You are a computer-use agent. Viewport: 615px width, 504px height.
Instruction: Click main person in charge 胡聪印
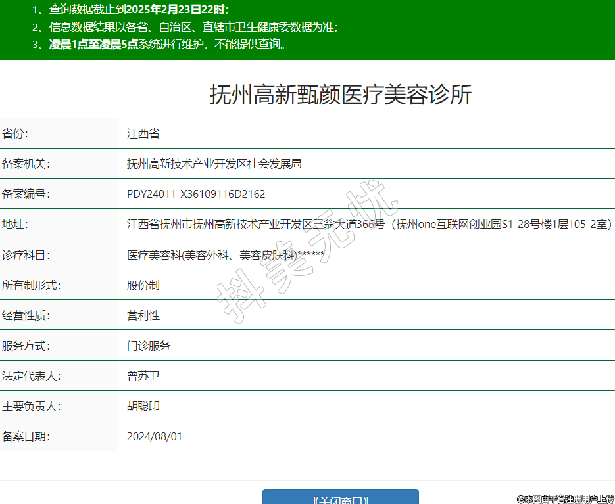[x=143, y=407]
